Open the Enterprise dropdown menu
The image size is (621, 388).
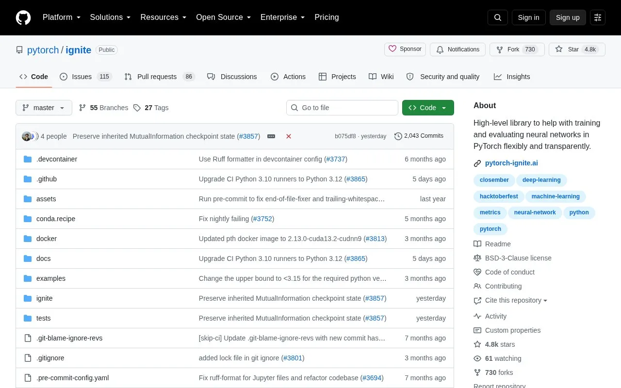click(283, 17)
